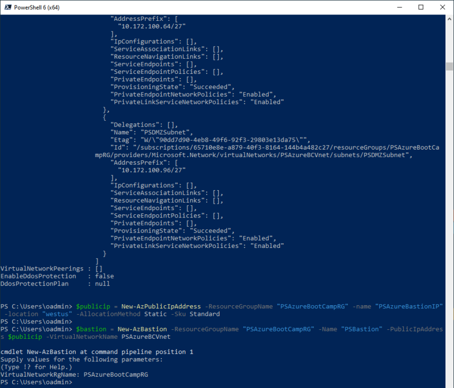Click the New-AzPublicIpAddress cmdlet text

pos(161,306)
